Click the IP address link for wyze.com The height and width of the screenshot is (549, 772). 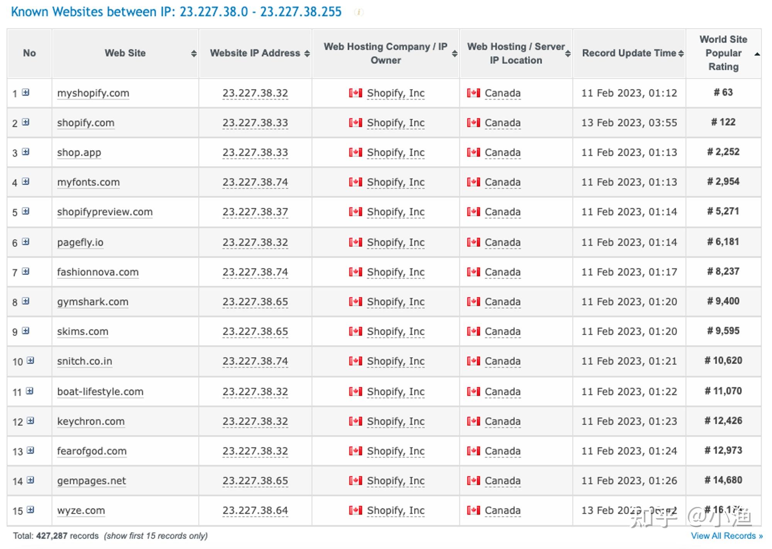[x=255, y=510]
